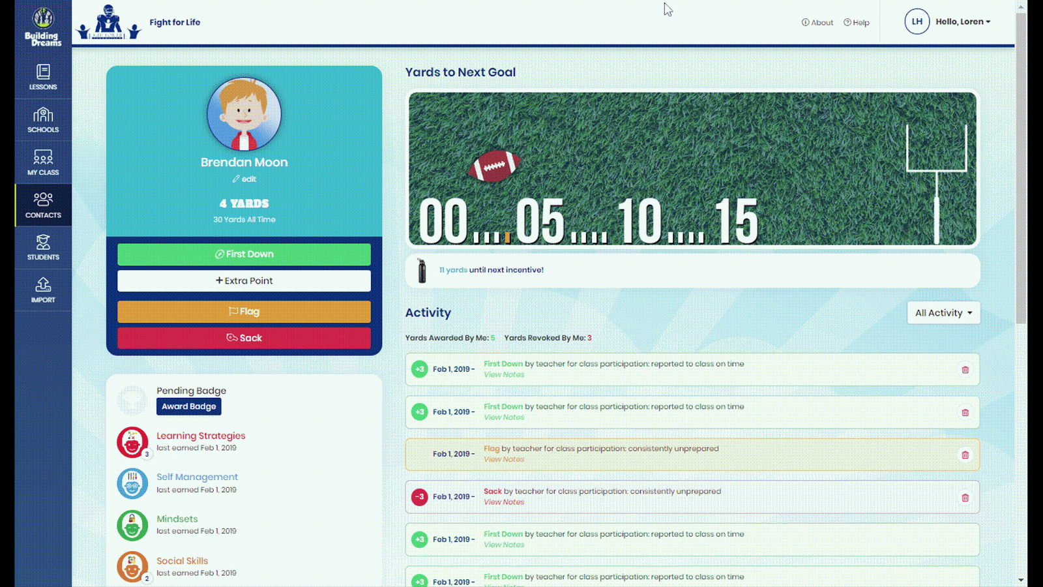Click the scrollbar up arrow
Image resolution: width=1043 pixels, height=587 pixels.
pyautogui.click(x=1021, y=6)
